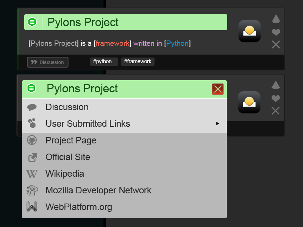
Task: Upvote the top card with the up arrow
Action: (276, 19)
